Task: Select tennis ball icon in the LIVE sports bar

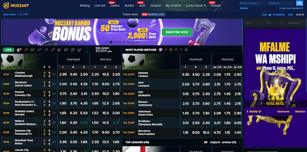Action: pyautogui.click(x=32, y=50)
